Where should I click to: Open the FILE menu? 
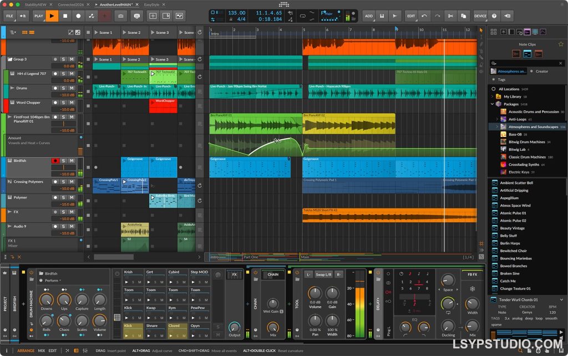pyautogui.click(x=10, y=16)
